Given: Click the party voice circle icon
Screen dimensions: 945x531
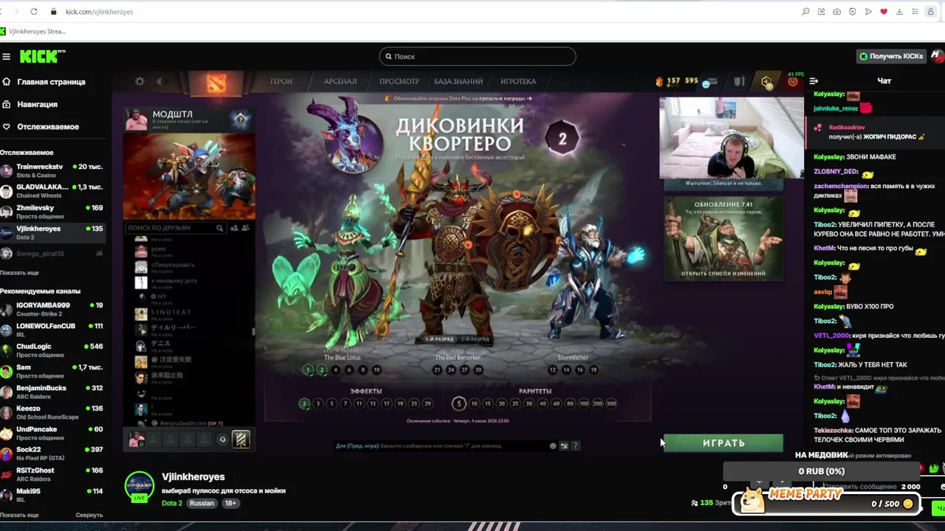Looking at the screenshot, I should (222, 440).
